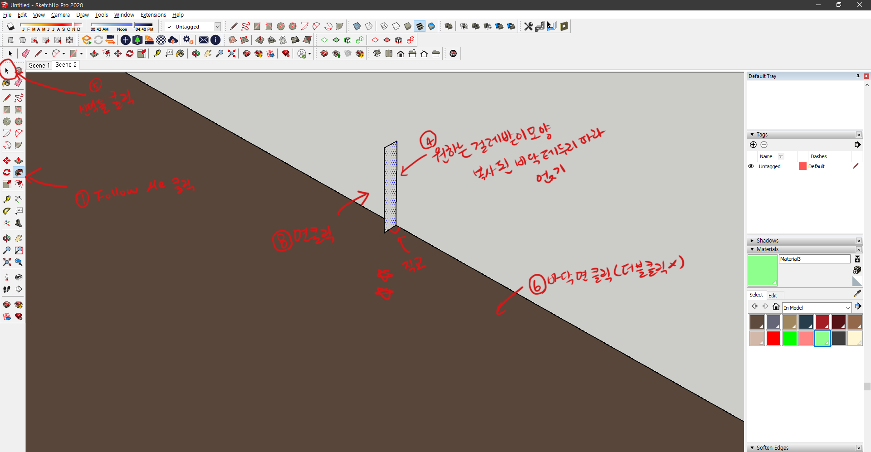
Task: Choose the Protractor tool in left toolbar
Action: point(7,211)
